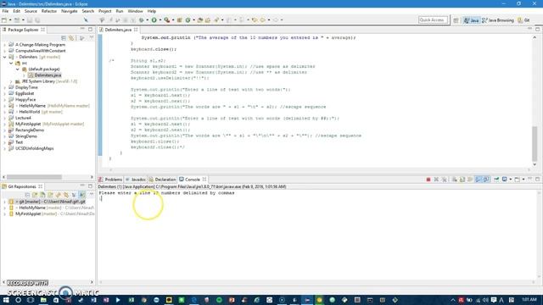
Task: Toggle Scroll Lock in Console toolbar
Action: pyautogui.click(x=462, y=180)
